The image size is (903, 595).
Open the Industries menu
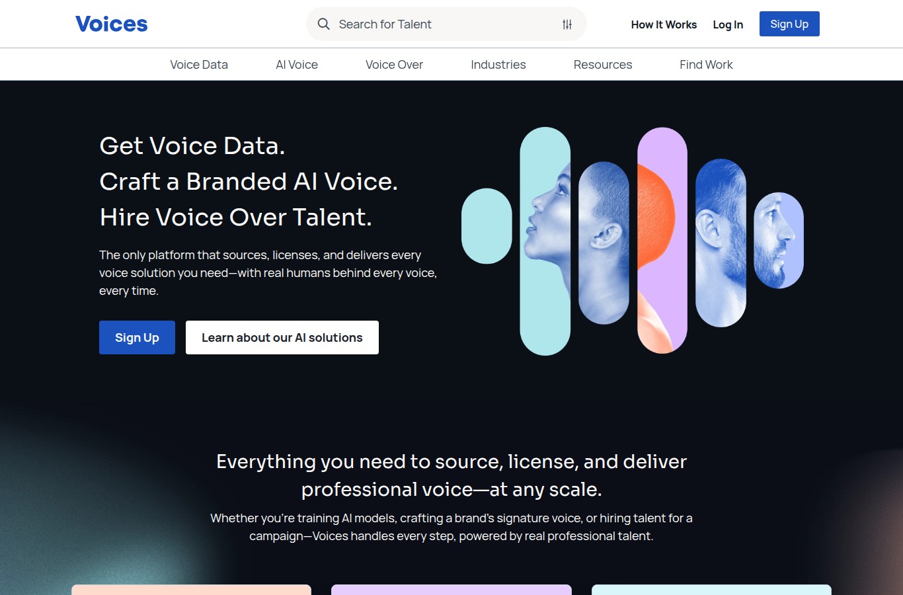(x=498, y=65)
